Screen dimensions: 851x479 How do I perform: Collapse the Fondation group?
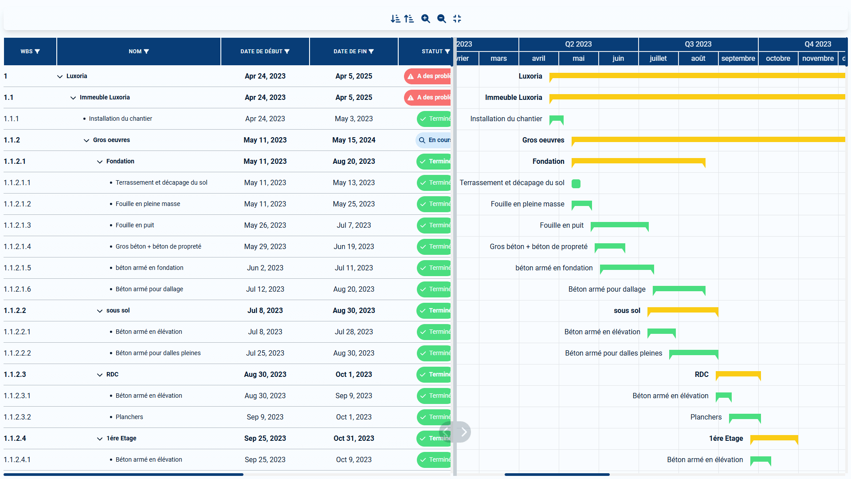100,162
